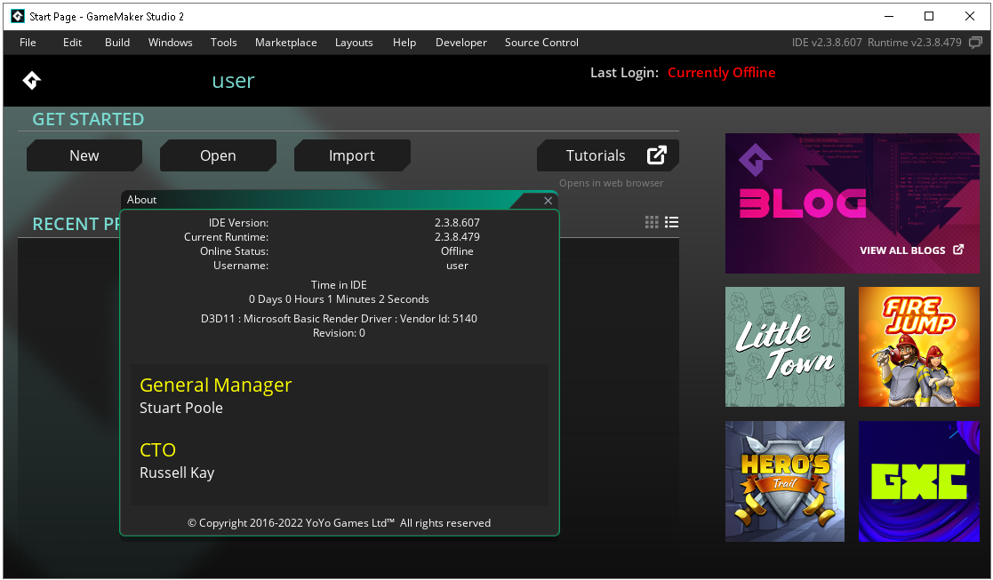Click the Username value 'user' in About dialog
This screenshot has height=580, width=993.
(x=457, y=266)
